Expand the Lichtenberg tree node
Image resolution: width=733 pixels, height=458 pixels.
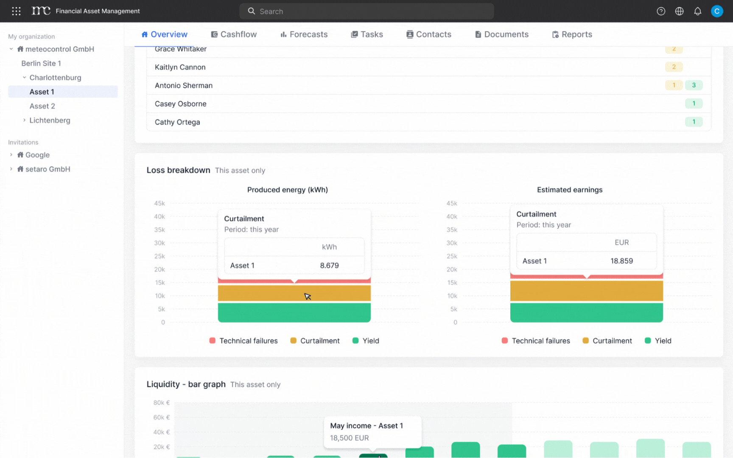(x=24, y=120)
